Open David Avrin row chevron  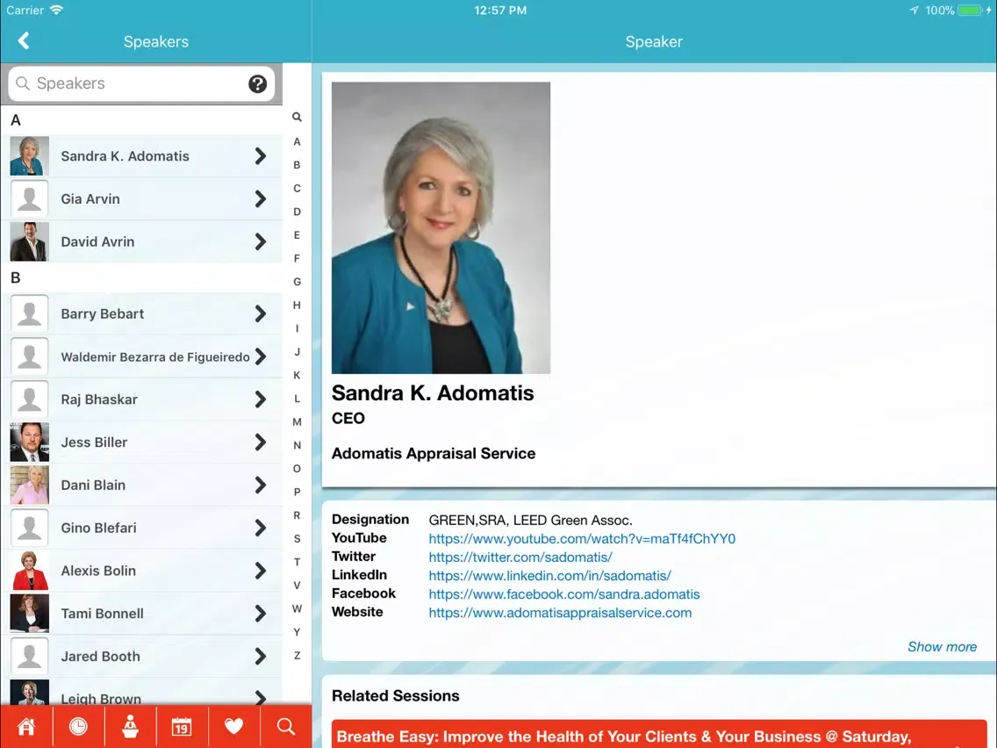pos(261,241)
